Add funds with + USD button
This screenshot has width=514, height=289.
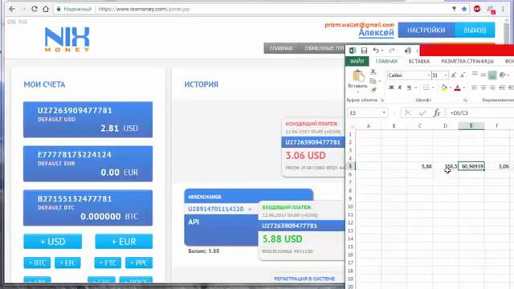tap(53, 242)
